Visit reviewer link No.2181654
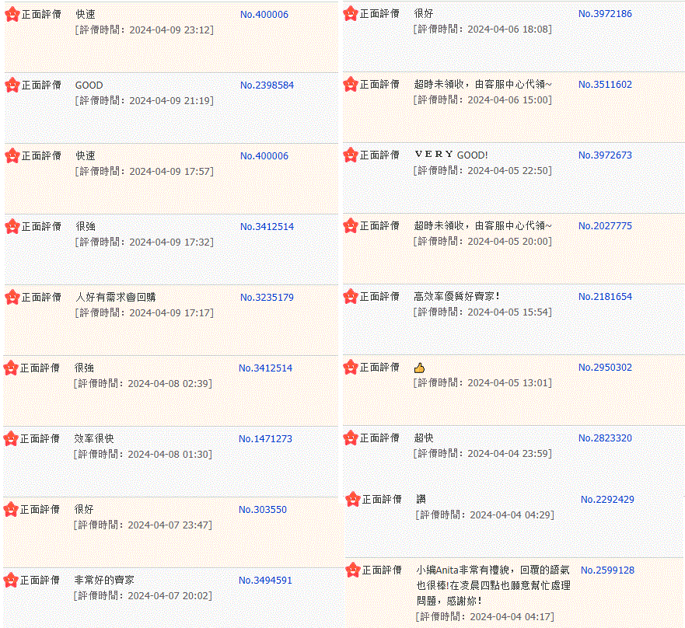685x628 pixels. tap(605, 296)
